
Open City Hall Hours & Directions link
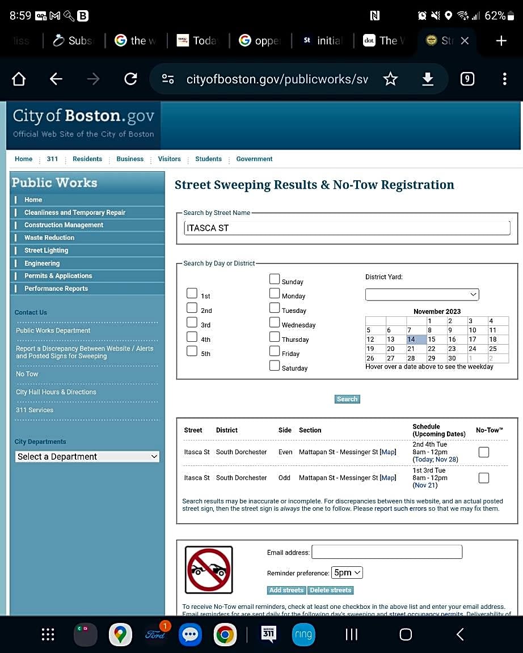pyautogui.click(x=56, y=392)
